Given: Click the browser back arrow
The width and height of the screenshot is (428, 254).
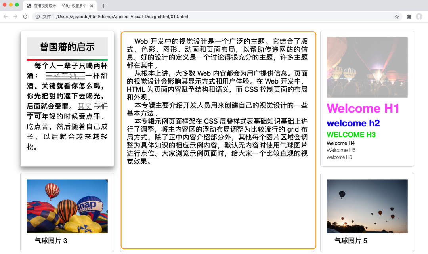Looking at the screenshot, I should [x=6, y=17].
